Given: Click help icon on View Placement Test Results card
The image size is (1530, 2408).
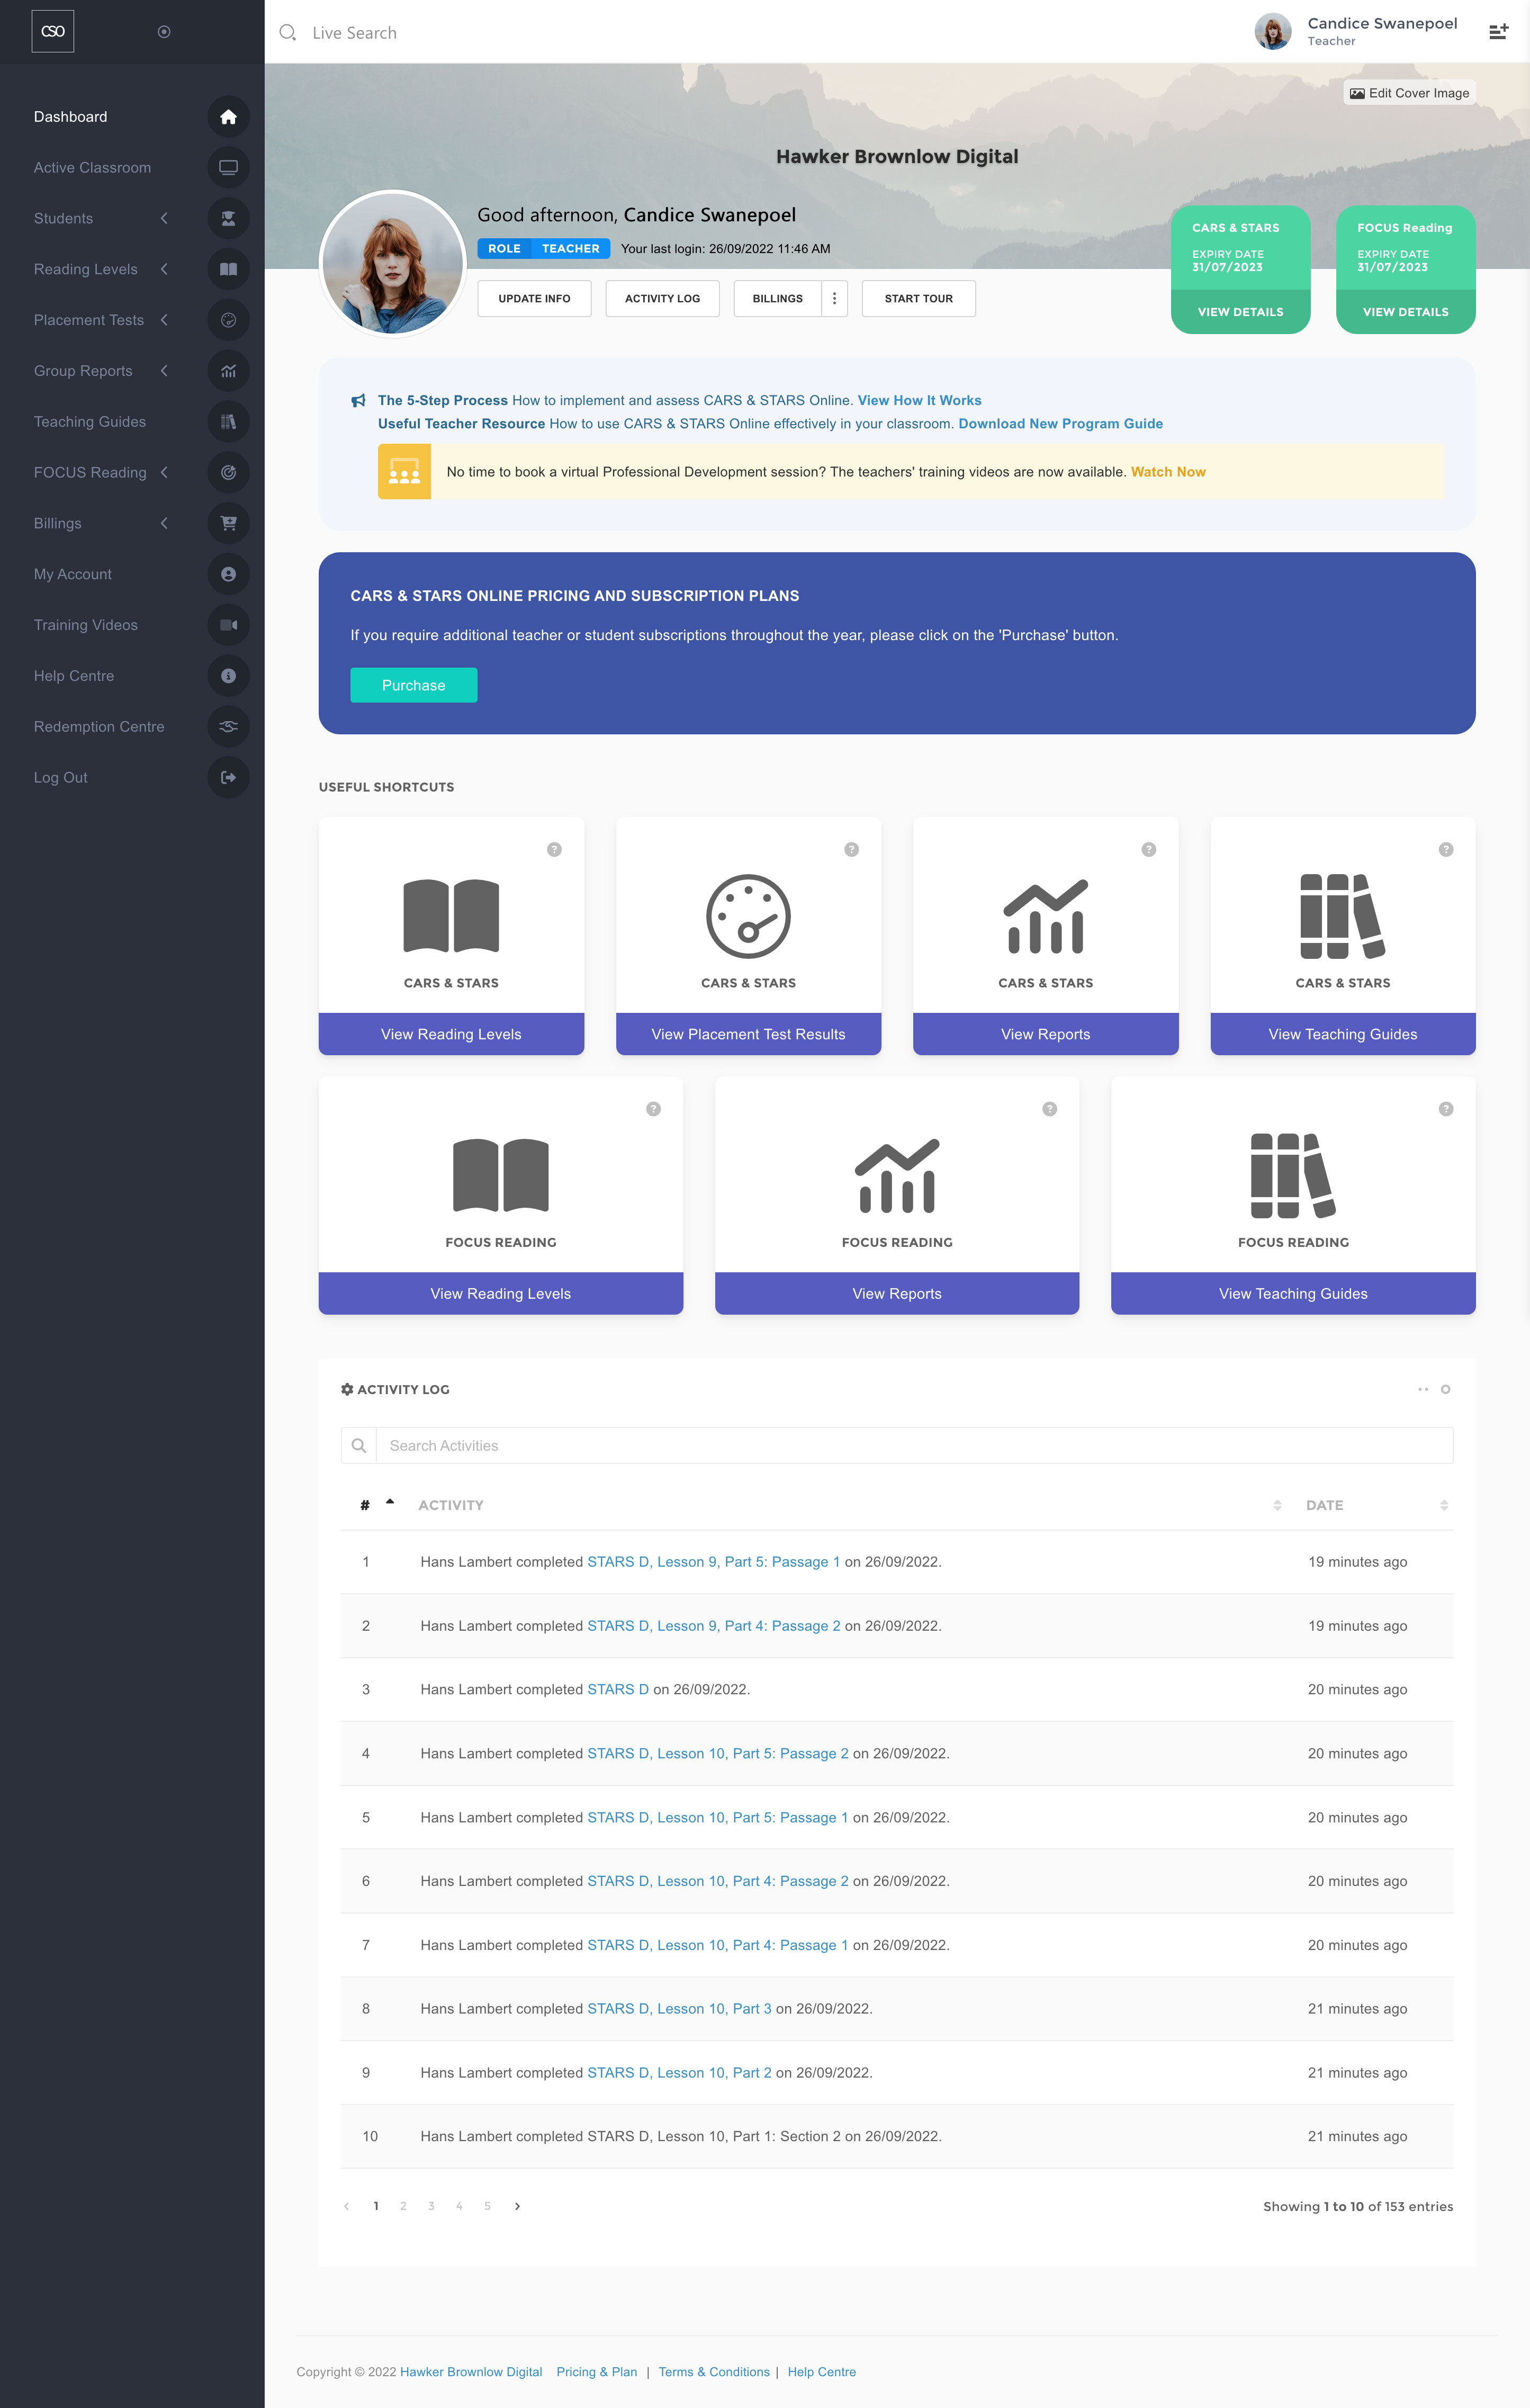Looking at the screenshot, I should [851, 850].
